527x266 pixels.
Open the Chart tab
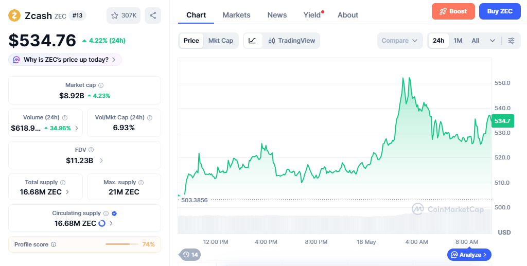pyautogui.click(x=196, y=15)
